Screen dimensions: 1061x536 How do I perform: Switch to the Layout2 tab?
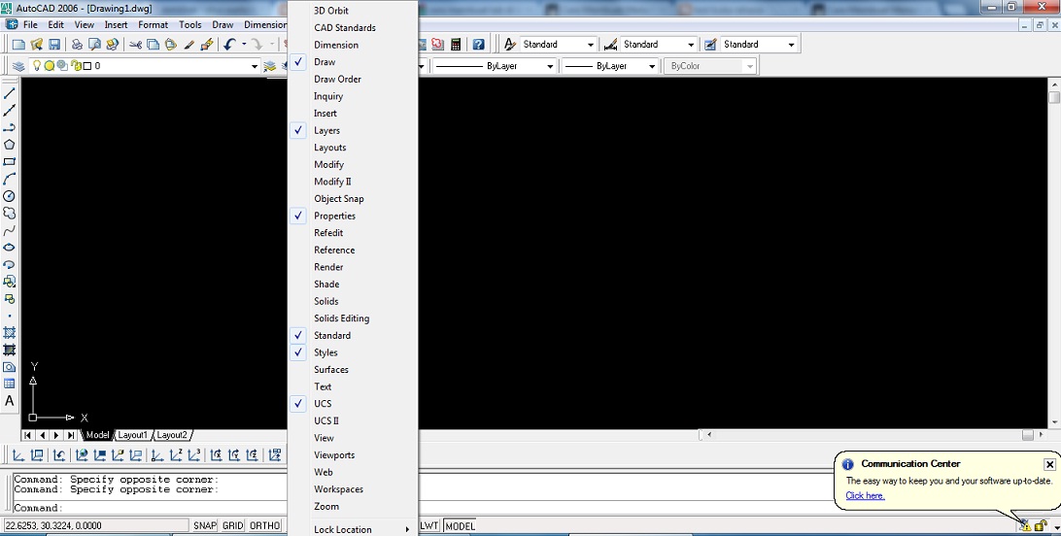172,435
